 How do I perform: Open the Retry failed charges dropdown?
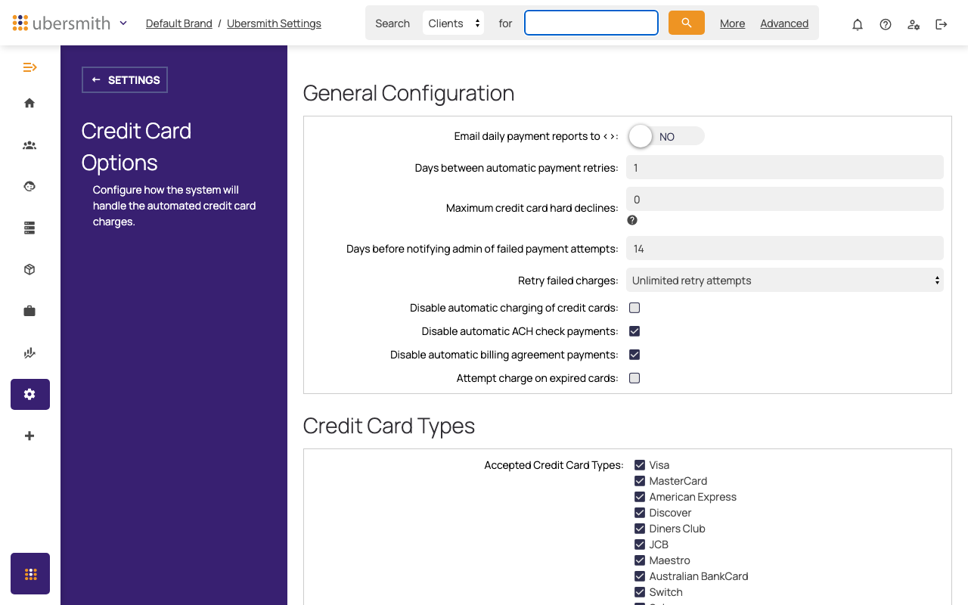click(x=785, y=281)
